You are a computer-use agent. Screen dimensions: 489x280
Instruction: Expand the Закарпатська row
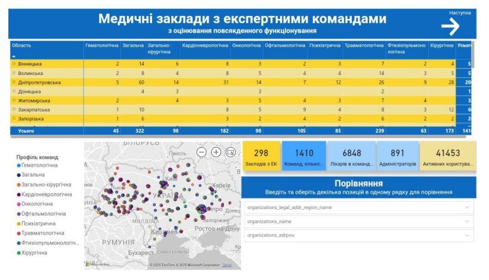(14, 110)
